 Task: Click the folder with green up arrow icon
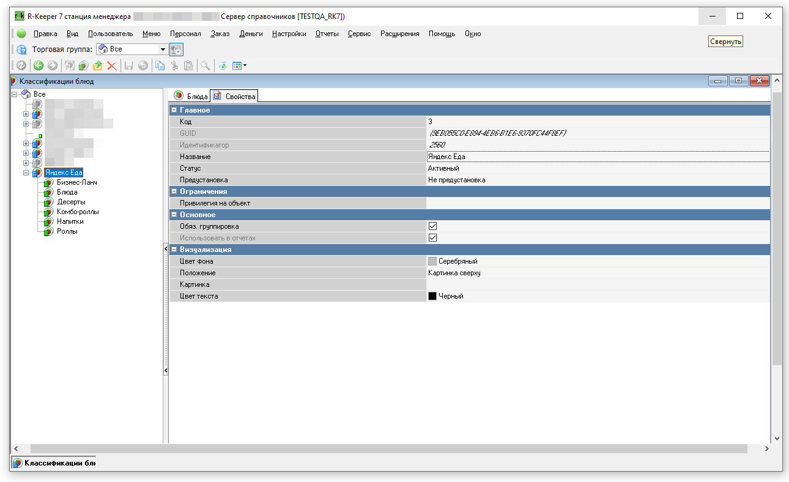97,65
